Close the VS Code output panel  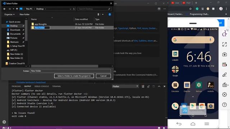pos(165,86)
